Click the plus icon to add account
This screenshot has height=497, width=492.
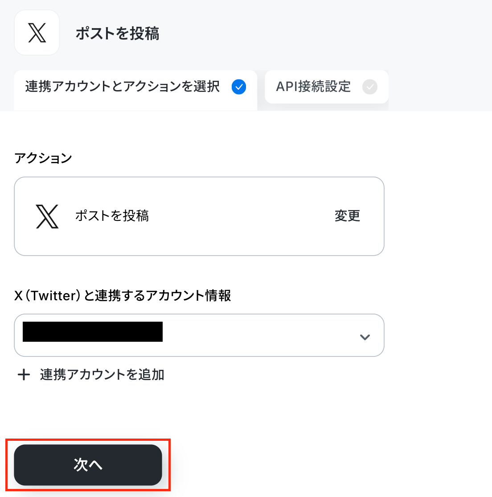point(24,375)
